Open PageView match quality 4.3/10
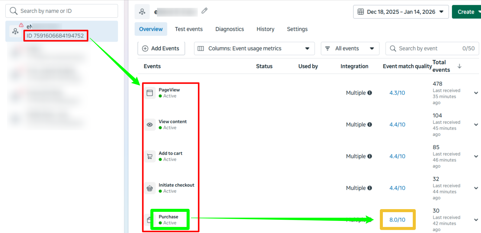 click(397, 93)
